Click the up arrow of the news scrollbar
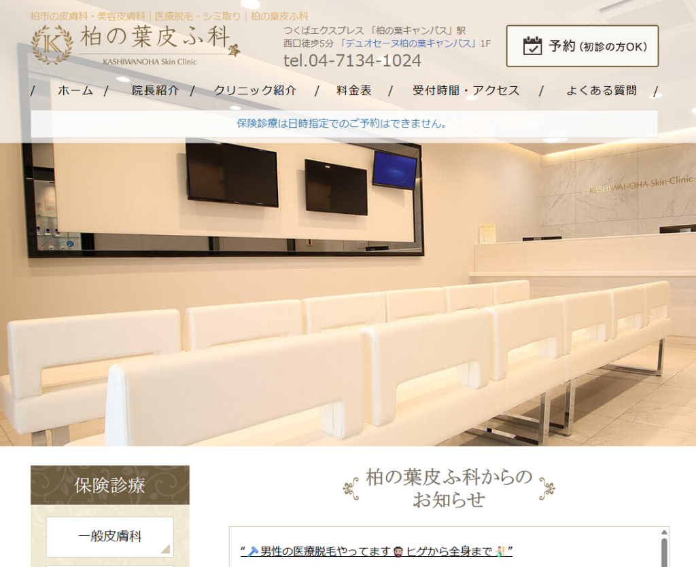This screenshot has height=567, width=696. point(664,534)
